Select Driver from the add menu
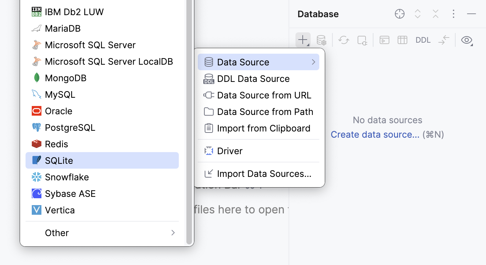The height and width of the screenshot is (265, 486). tap(259, 151)
